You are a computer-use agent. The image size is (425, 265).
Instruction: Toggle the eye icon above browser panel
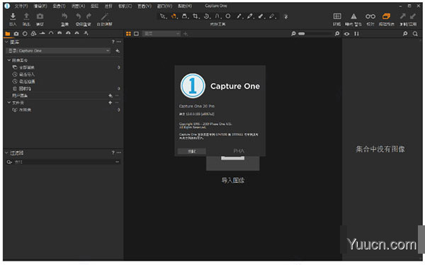coord(346,33)
